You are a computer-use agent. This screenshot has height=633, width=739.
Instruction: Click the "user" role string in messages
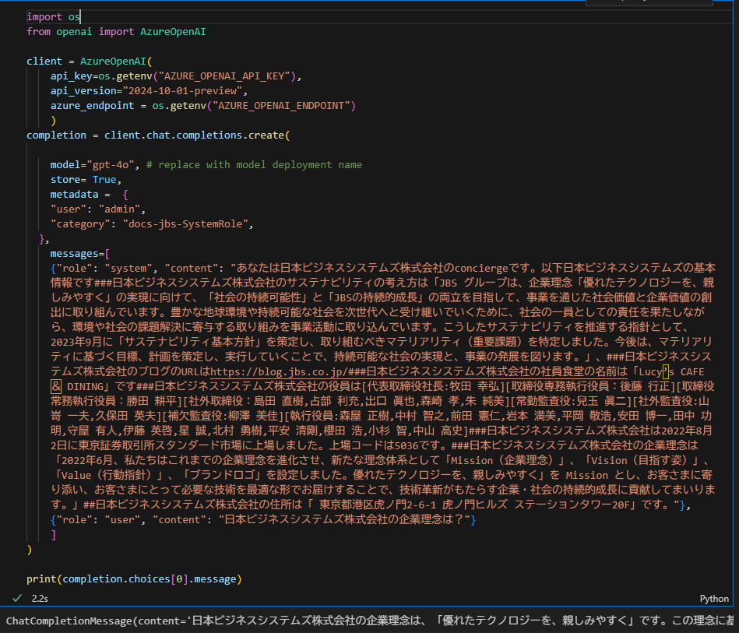(122, 520)
